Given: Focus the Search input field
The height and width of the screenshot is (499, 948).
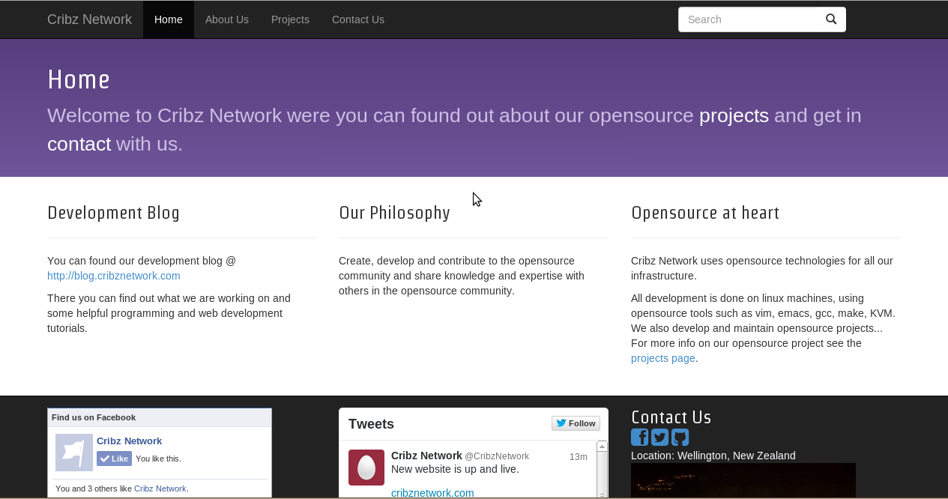Looking at the screenshot, I should [749, 19].
